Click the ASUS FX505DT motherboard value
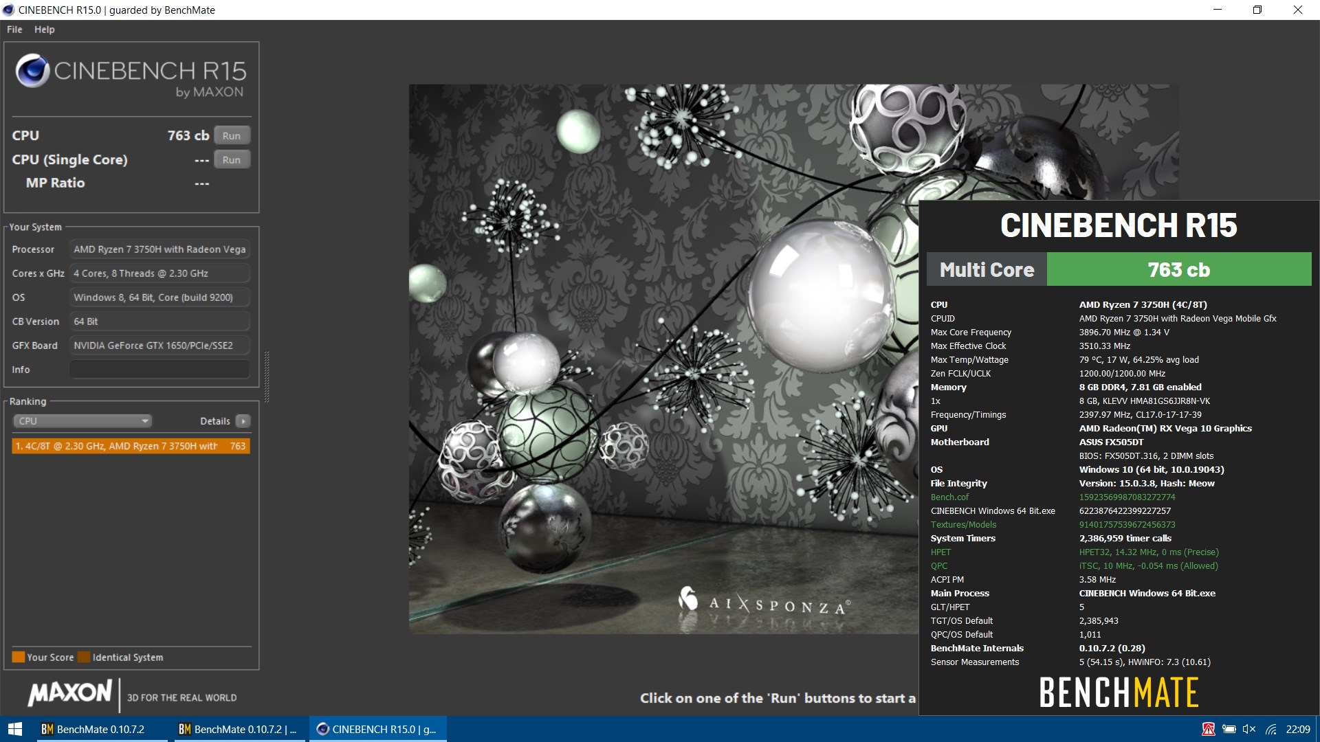 (1111, 442)
